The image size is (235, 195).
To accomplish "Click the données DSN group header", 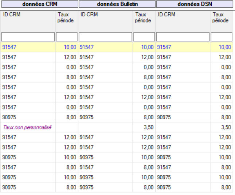I will (x=195, y=4).
